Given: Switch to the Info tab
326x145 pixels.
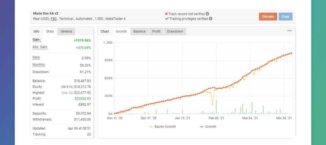Looking at the screenshot, I should pyautogui.click(x=37, y=31).
